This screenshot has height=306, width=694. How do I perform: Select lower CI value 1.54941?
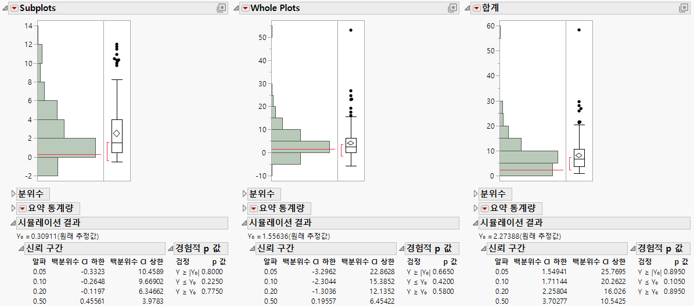coord(556,271)
